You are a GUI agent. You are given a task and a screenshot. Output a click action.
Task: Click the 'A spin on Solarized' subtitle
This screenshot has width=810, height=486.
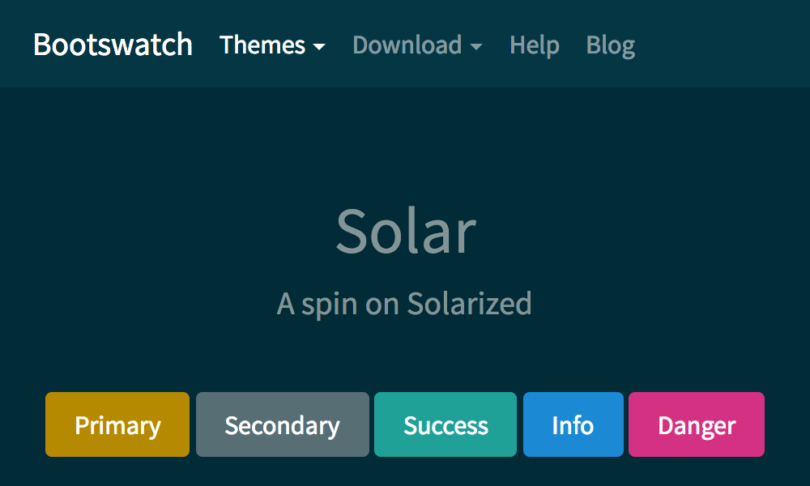point(405,303)
